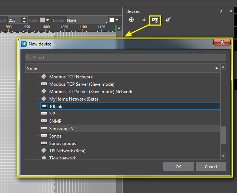237x193 pixels.
Task: Click the cleanup broom icon in Devices
Action: tap(167, 20)
